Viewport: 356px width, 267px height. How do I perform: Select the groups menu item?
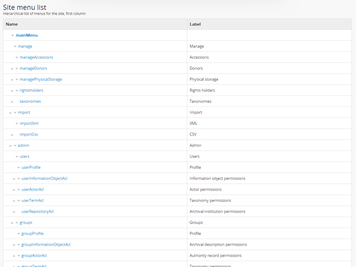pos(26,222)
